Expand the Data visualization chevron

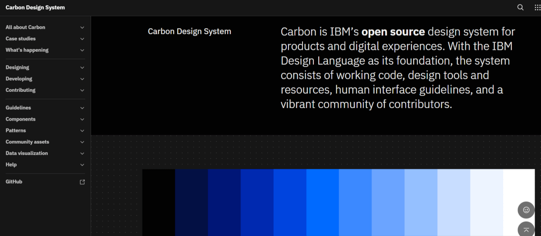[82, 153]
